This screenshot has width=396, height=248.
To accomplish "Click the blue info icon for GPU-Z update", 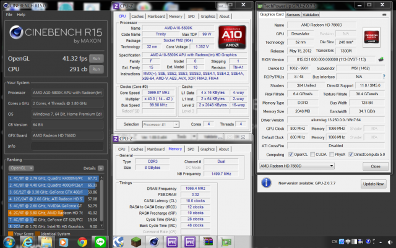I will (266, 182).
